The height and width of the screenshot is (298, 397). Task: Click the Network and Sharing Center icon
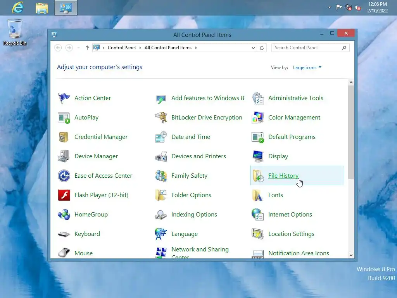(161, 253)
